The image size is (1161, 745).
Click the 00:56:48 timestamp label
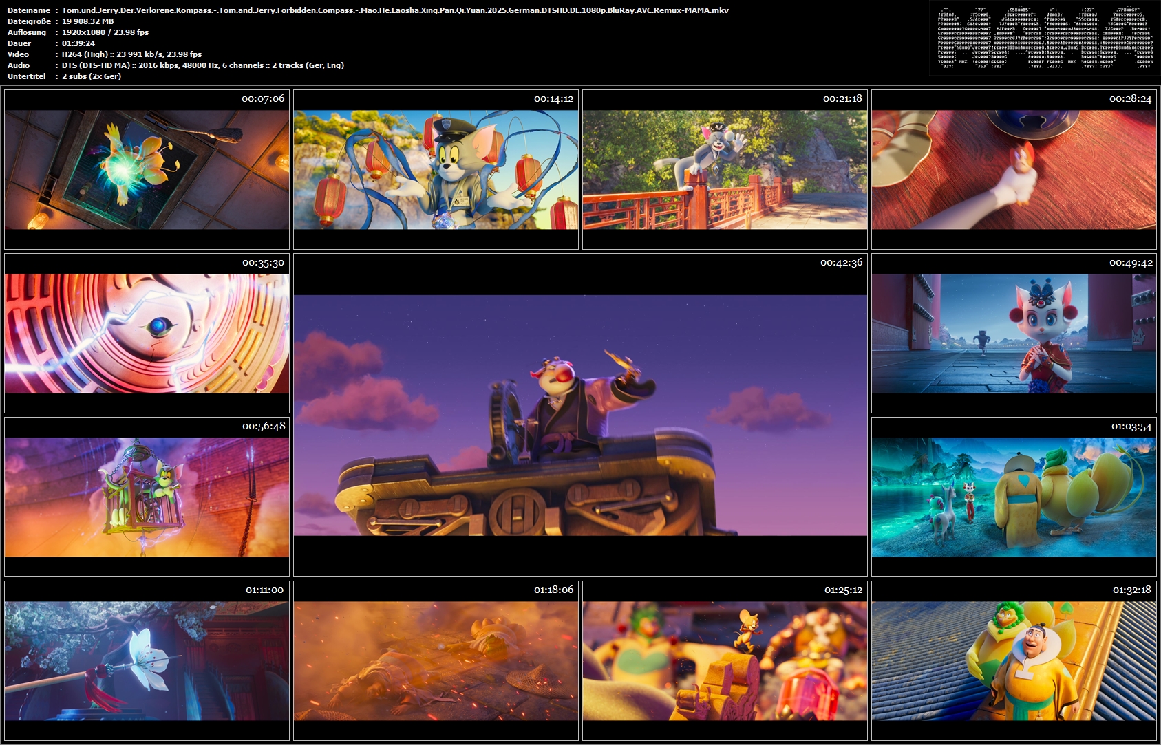pos(263,427)
